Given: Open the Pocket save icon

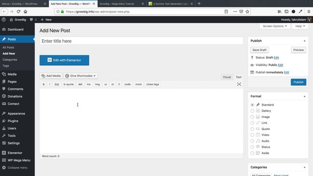Looking at the screenshot, I should (x=241, y=12).
